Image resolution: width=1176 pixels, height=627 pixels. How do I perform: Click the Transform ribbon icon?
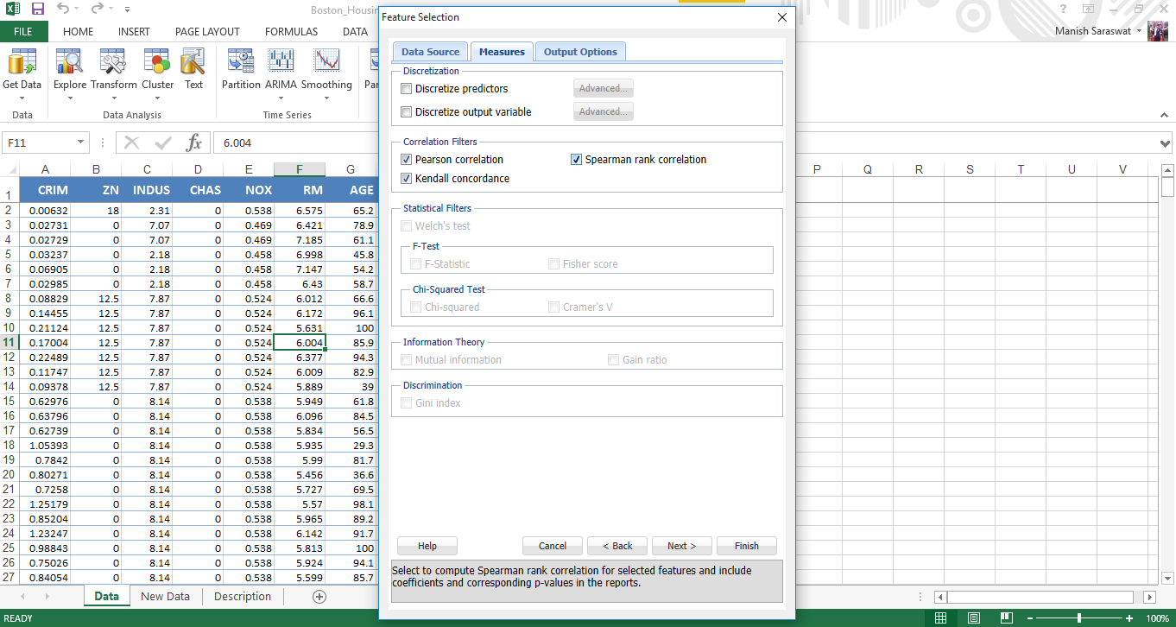[113, 69]
